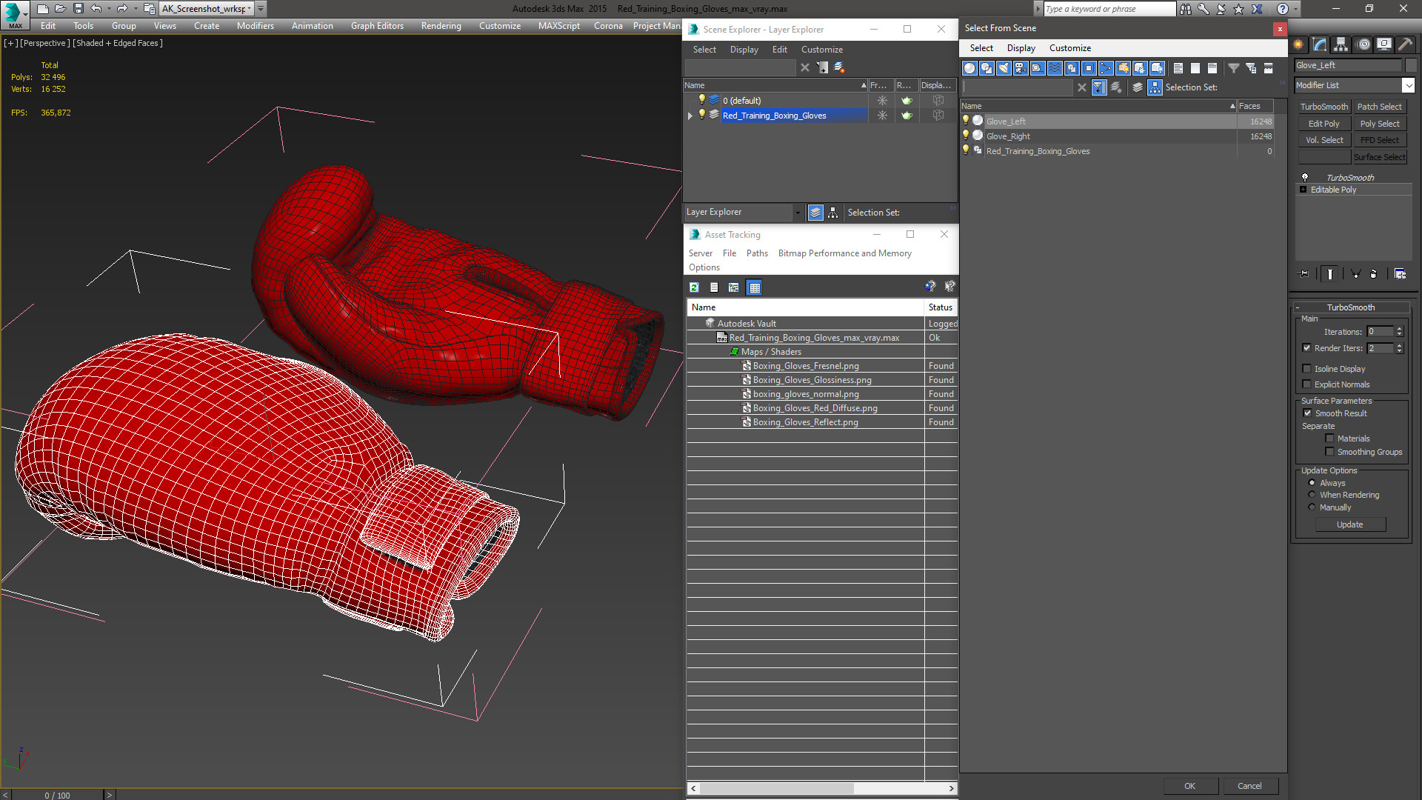
Task: Click object color swatch next to Glove_Left
Action: click(x=1410, y=65)
